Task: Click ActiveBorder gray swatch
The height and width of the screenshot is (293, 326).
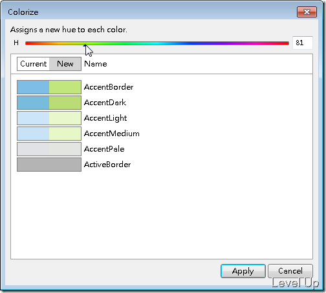Action: coord(49,165)
